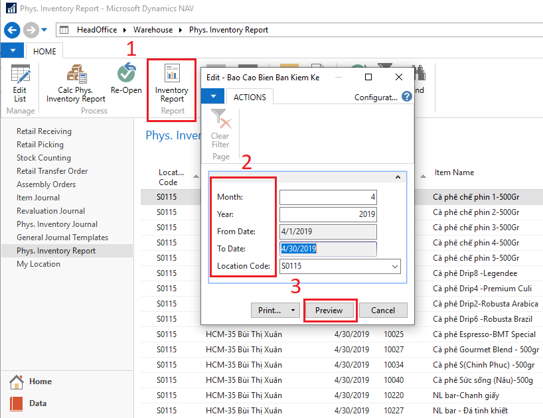Click HeadOffice in the breadcrumb
This screenshot has width=543, height=418.
pos(97,30)
